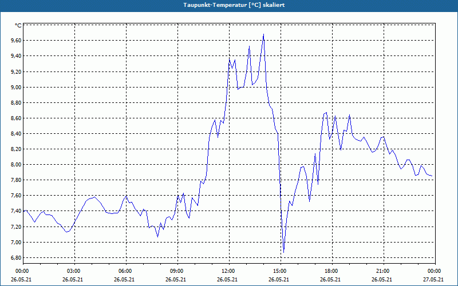The height and width of the screenshot is (286, 458).
Task: Click the 26.05.21 date under 18:00
Action: pos(330,279)
